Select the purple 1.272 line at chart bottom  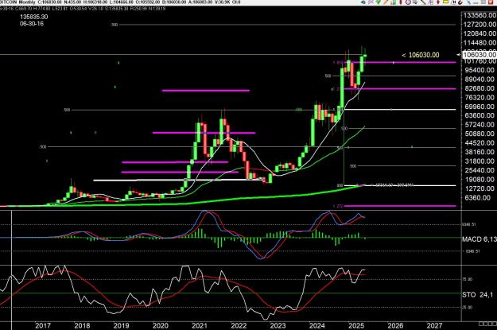coord(400,206)
